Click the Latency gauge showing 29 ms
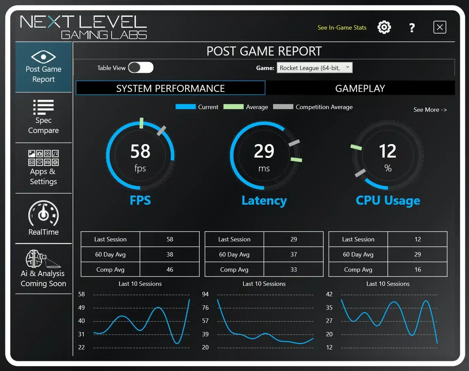This screenshot has height=371, width=469. coord(264,156)
